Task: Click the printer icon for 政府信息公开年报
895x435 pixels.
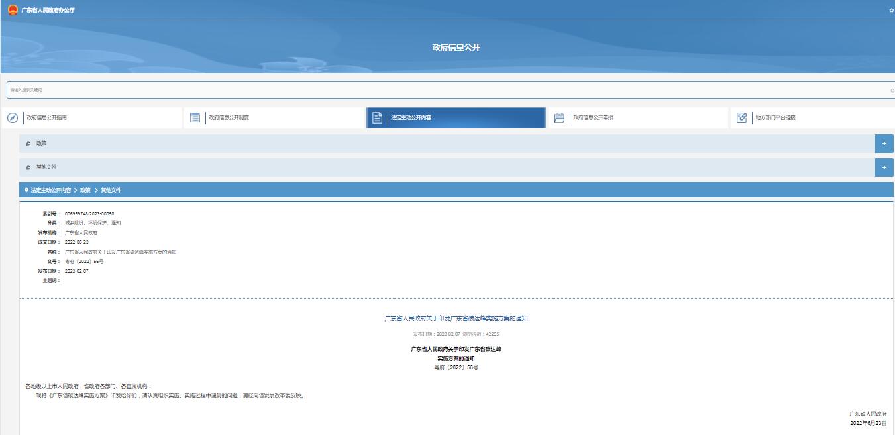Action: pos(559,118)
